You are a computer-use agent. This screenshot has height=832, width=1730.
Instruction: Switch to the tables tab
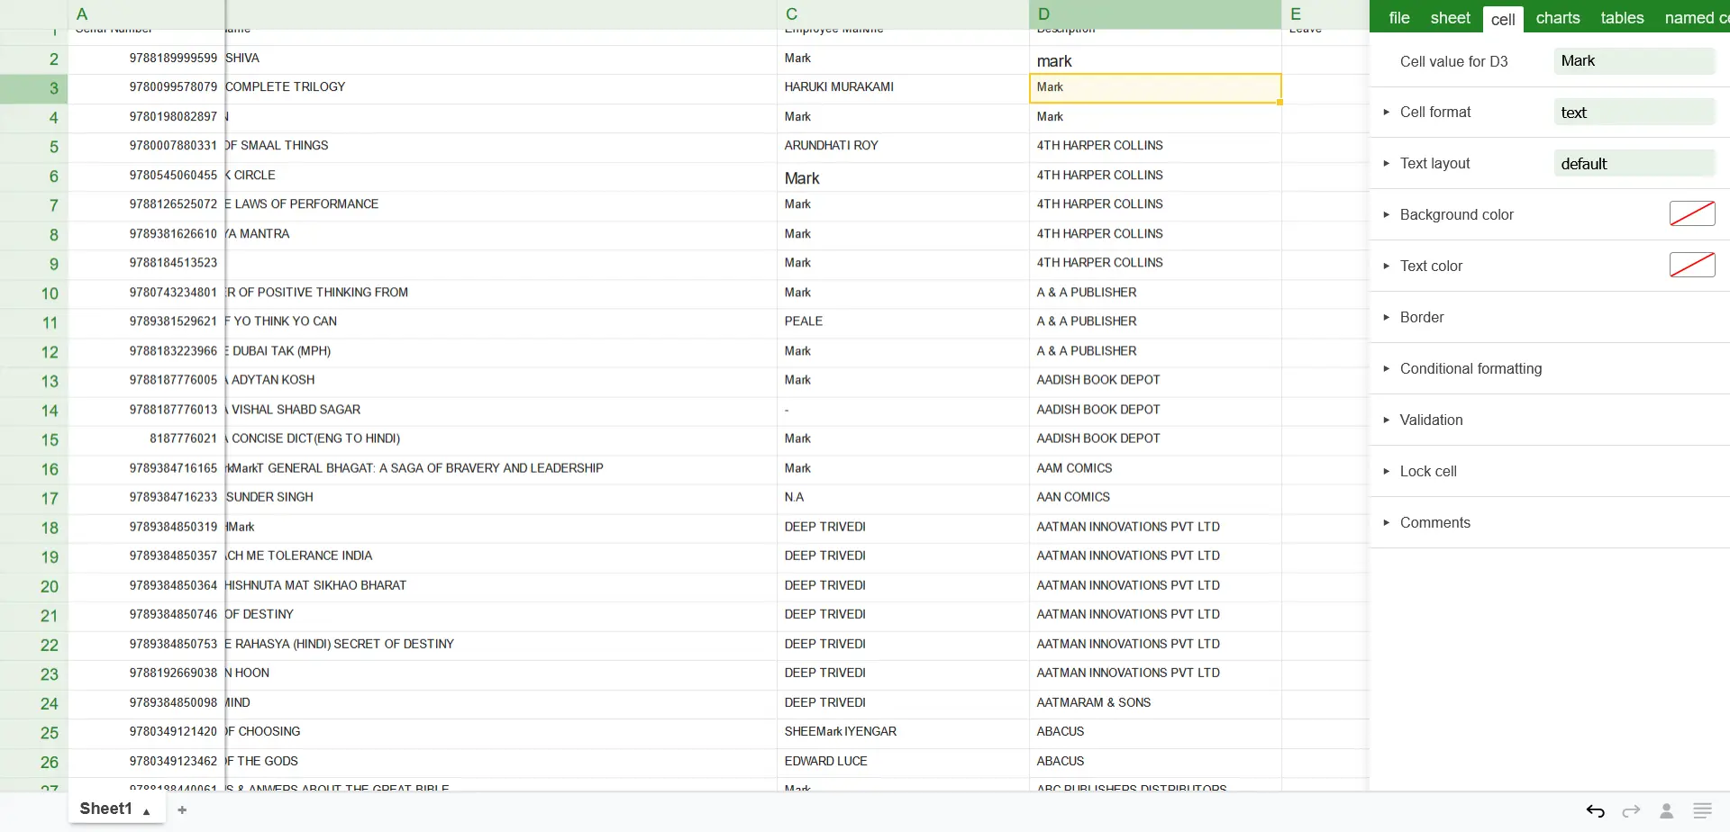[x=1622, y=18]
